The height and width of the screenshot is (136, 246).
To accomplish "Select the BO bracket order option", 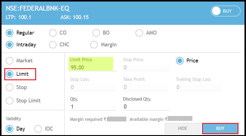I will pyautogui.click(x=96, y=33).
